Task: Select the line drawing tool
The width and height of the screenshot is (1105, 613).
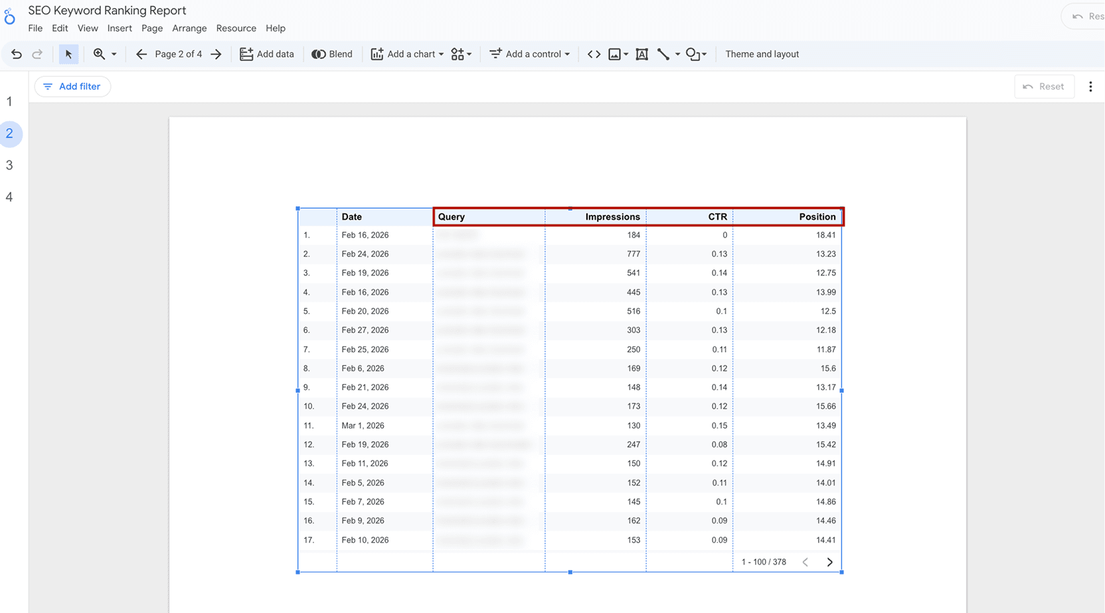Action: 663,54
